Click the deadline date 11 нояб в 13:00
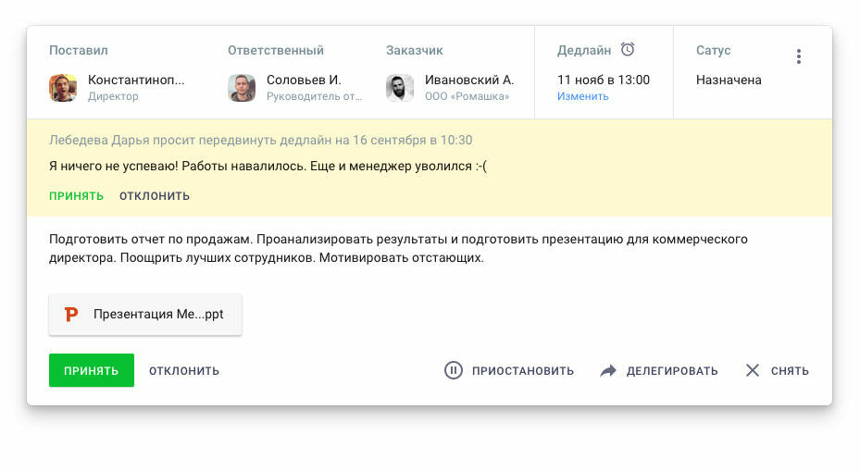The image size is (860, 472). [x=604, y=80]
